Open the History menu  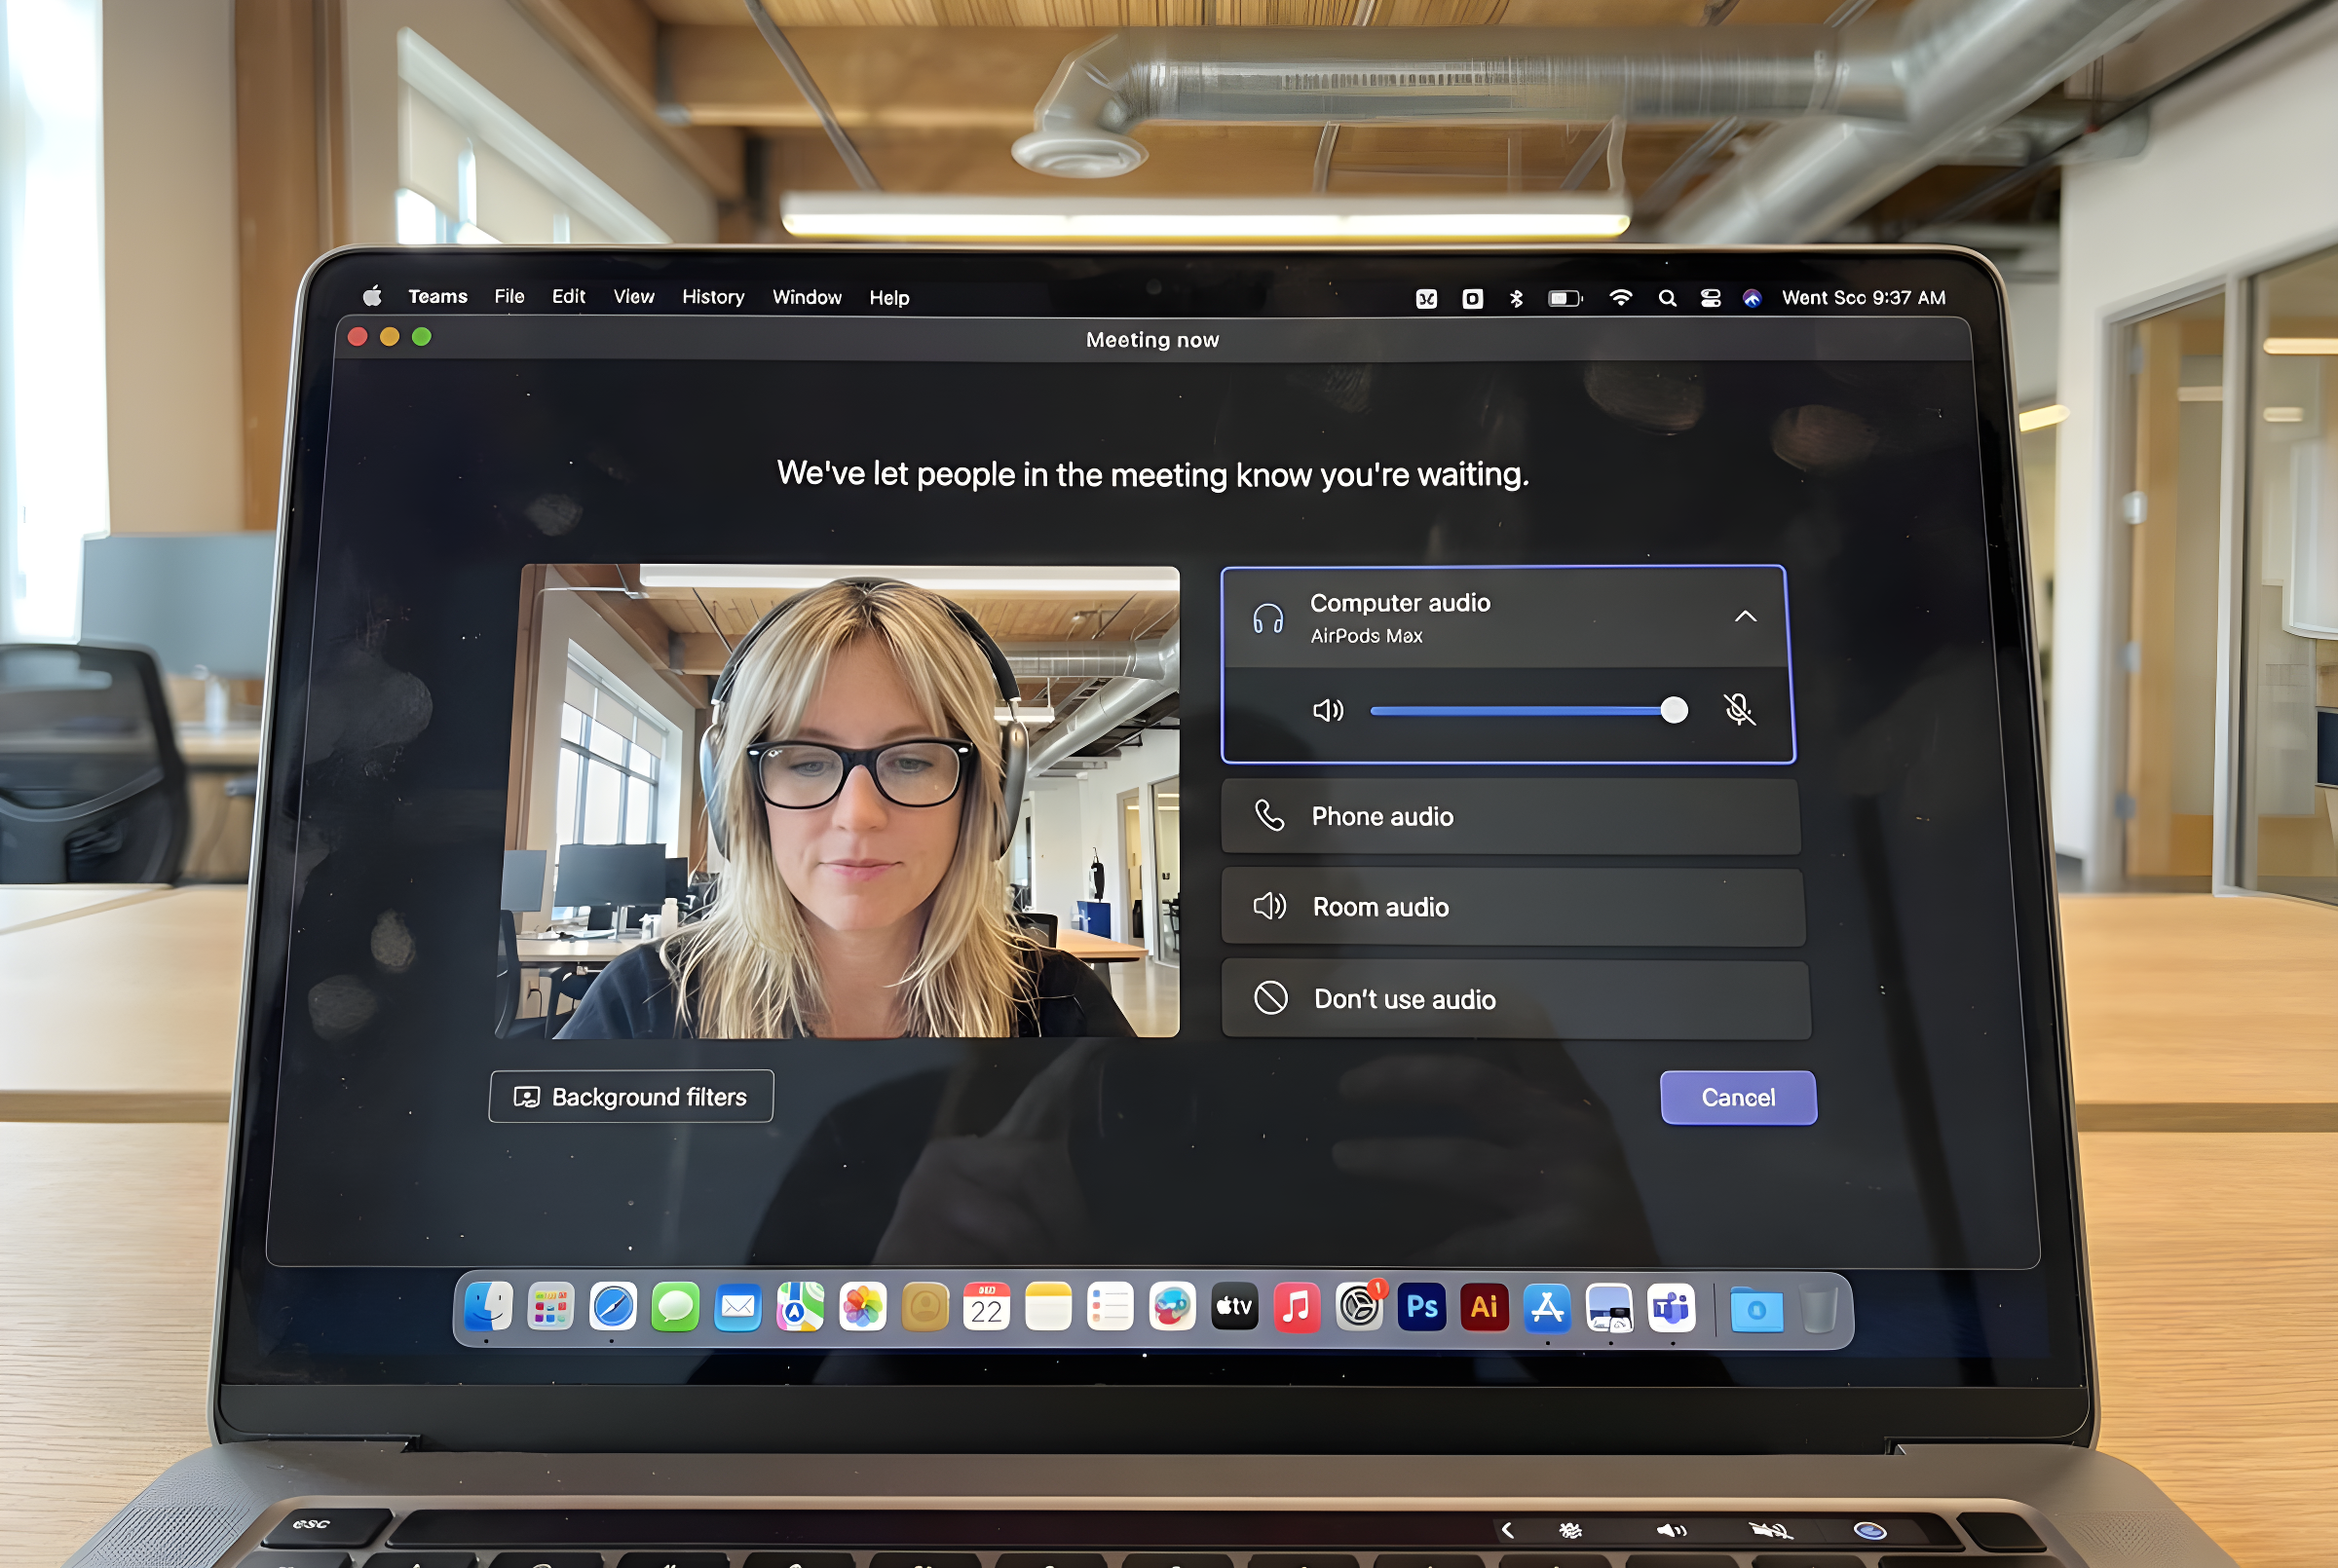713,297
